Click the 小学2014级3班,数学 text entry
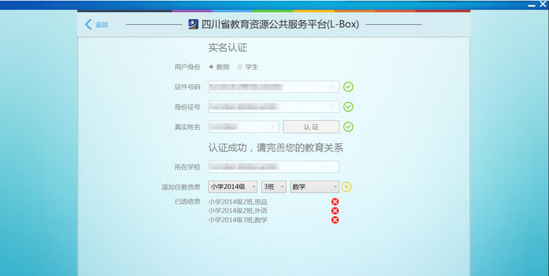 [238, 220]
